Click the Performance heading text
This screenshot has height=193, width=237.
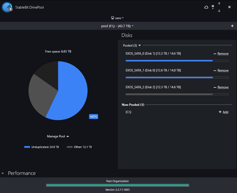pos(22,173)
